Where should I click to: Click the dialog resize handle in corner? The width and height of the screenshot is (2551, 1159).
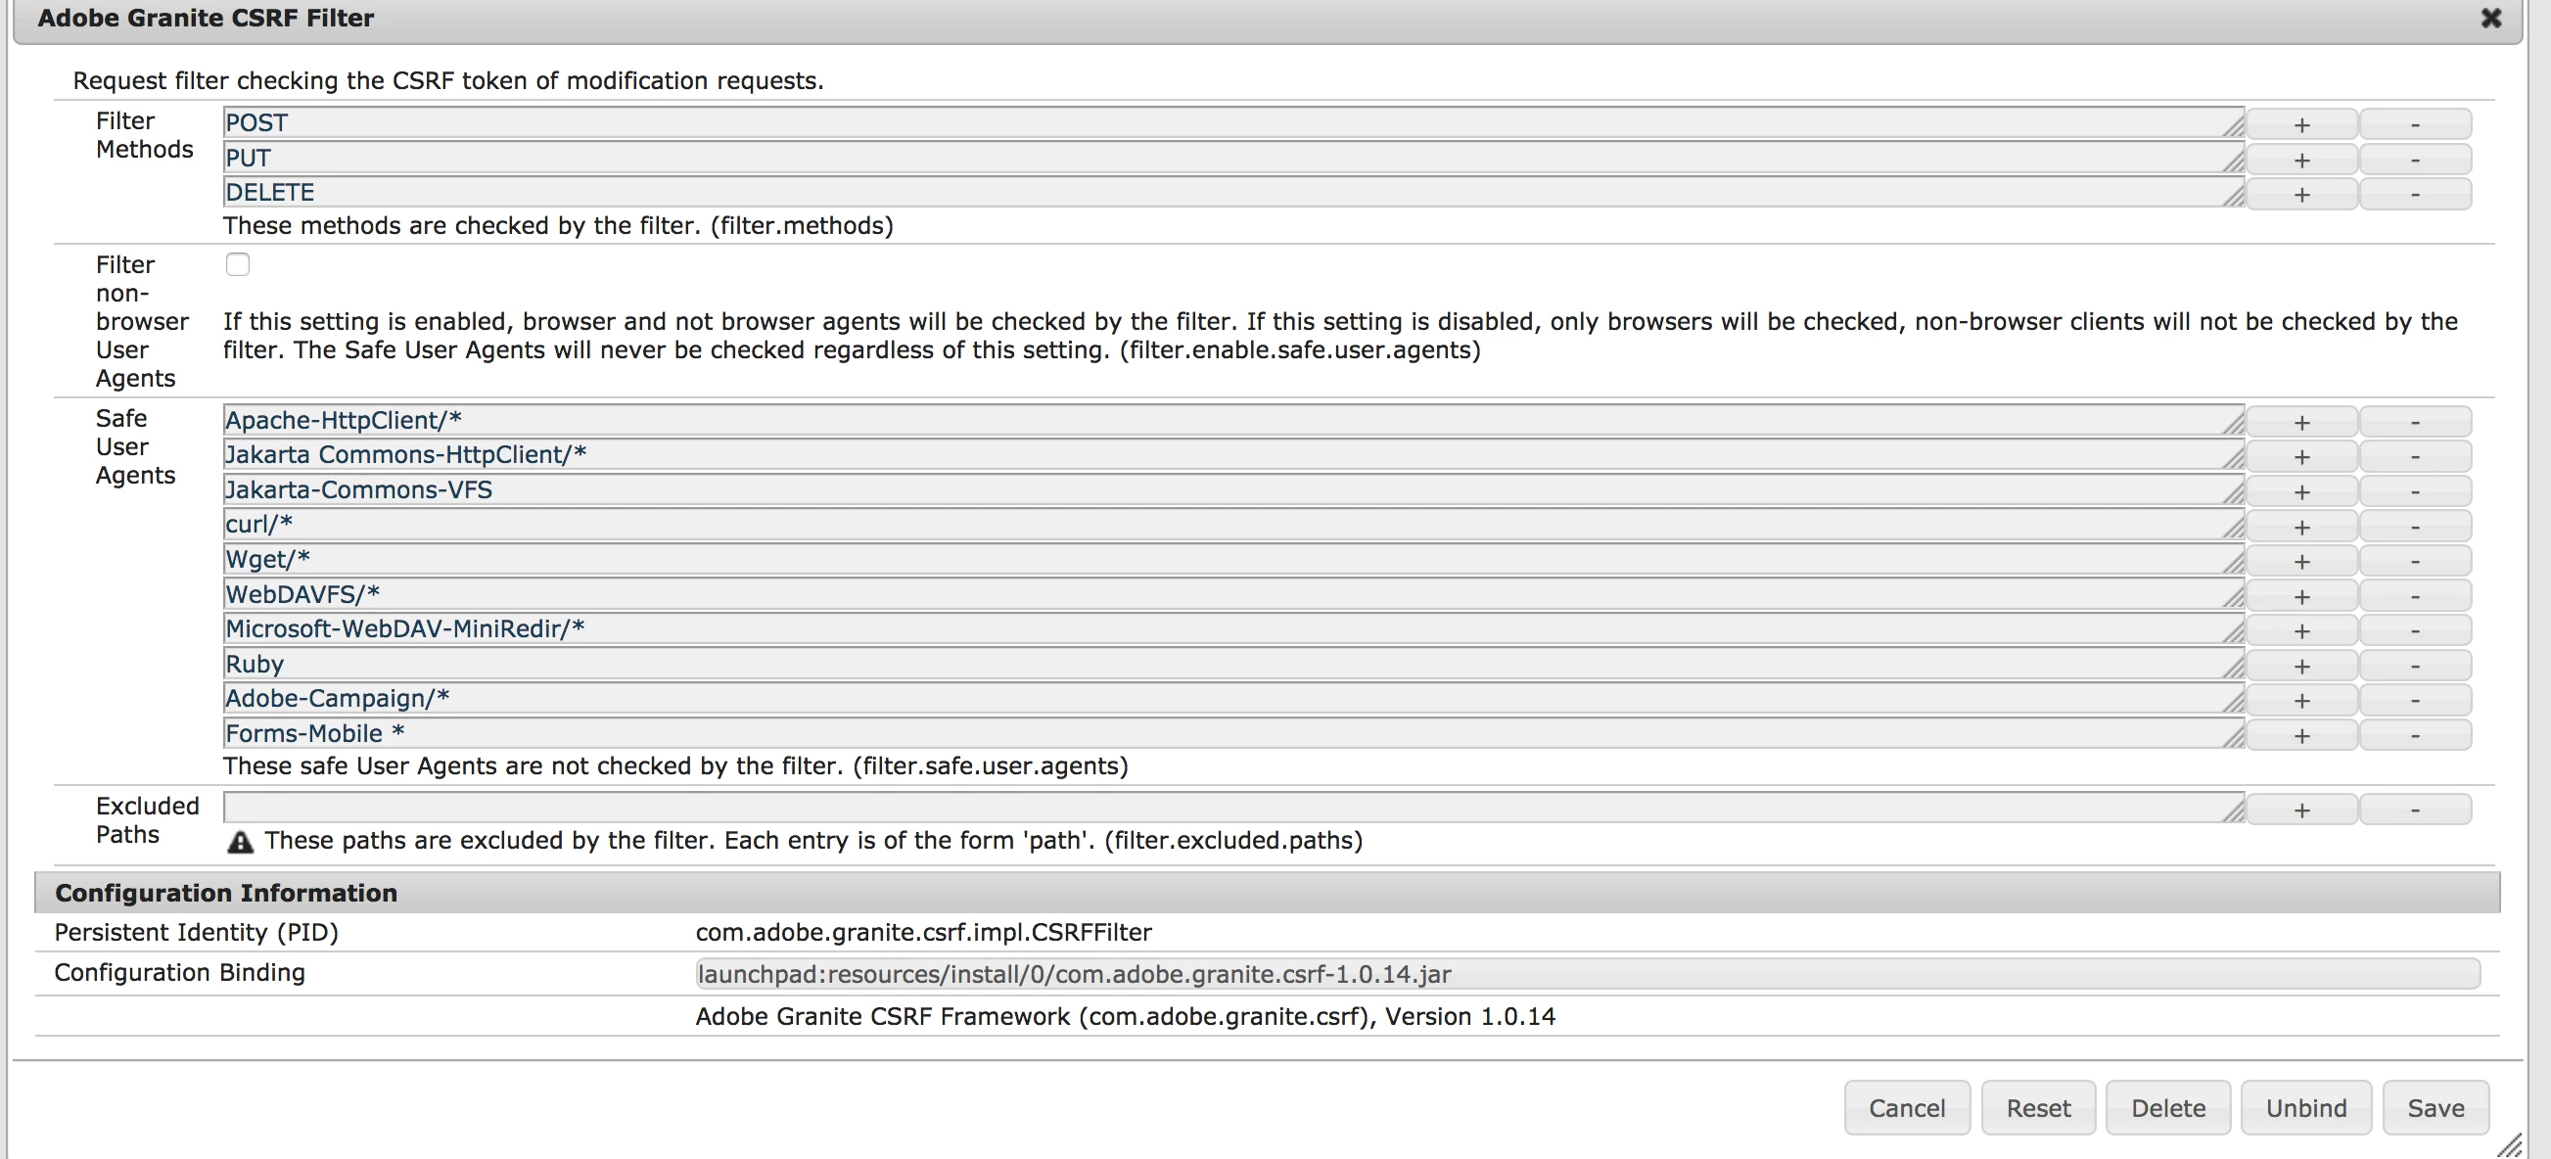click(2510, 1146)
